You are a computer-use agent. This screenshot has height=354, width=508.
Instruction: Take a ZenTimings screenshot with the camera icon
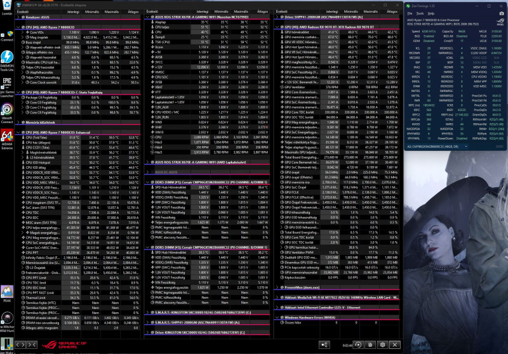click(x=502, y=13)
